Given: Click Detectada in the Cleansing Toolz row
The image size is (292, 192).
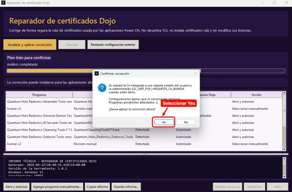Looking at the screenshot, I should tap(142, 130).
